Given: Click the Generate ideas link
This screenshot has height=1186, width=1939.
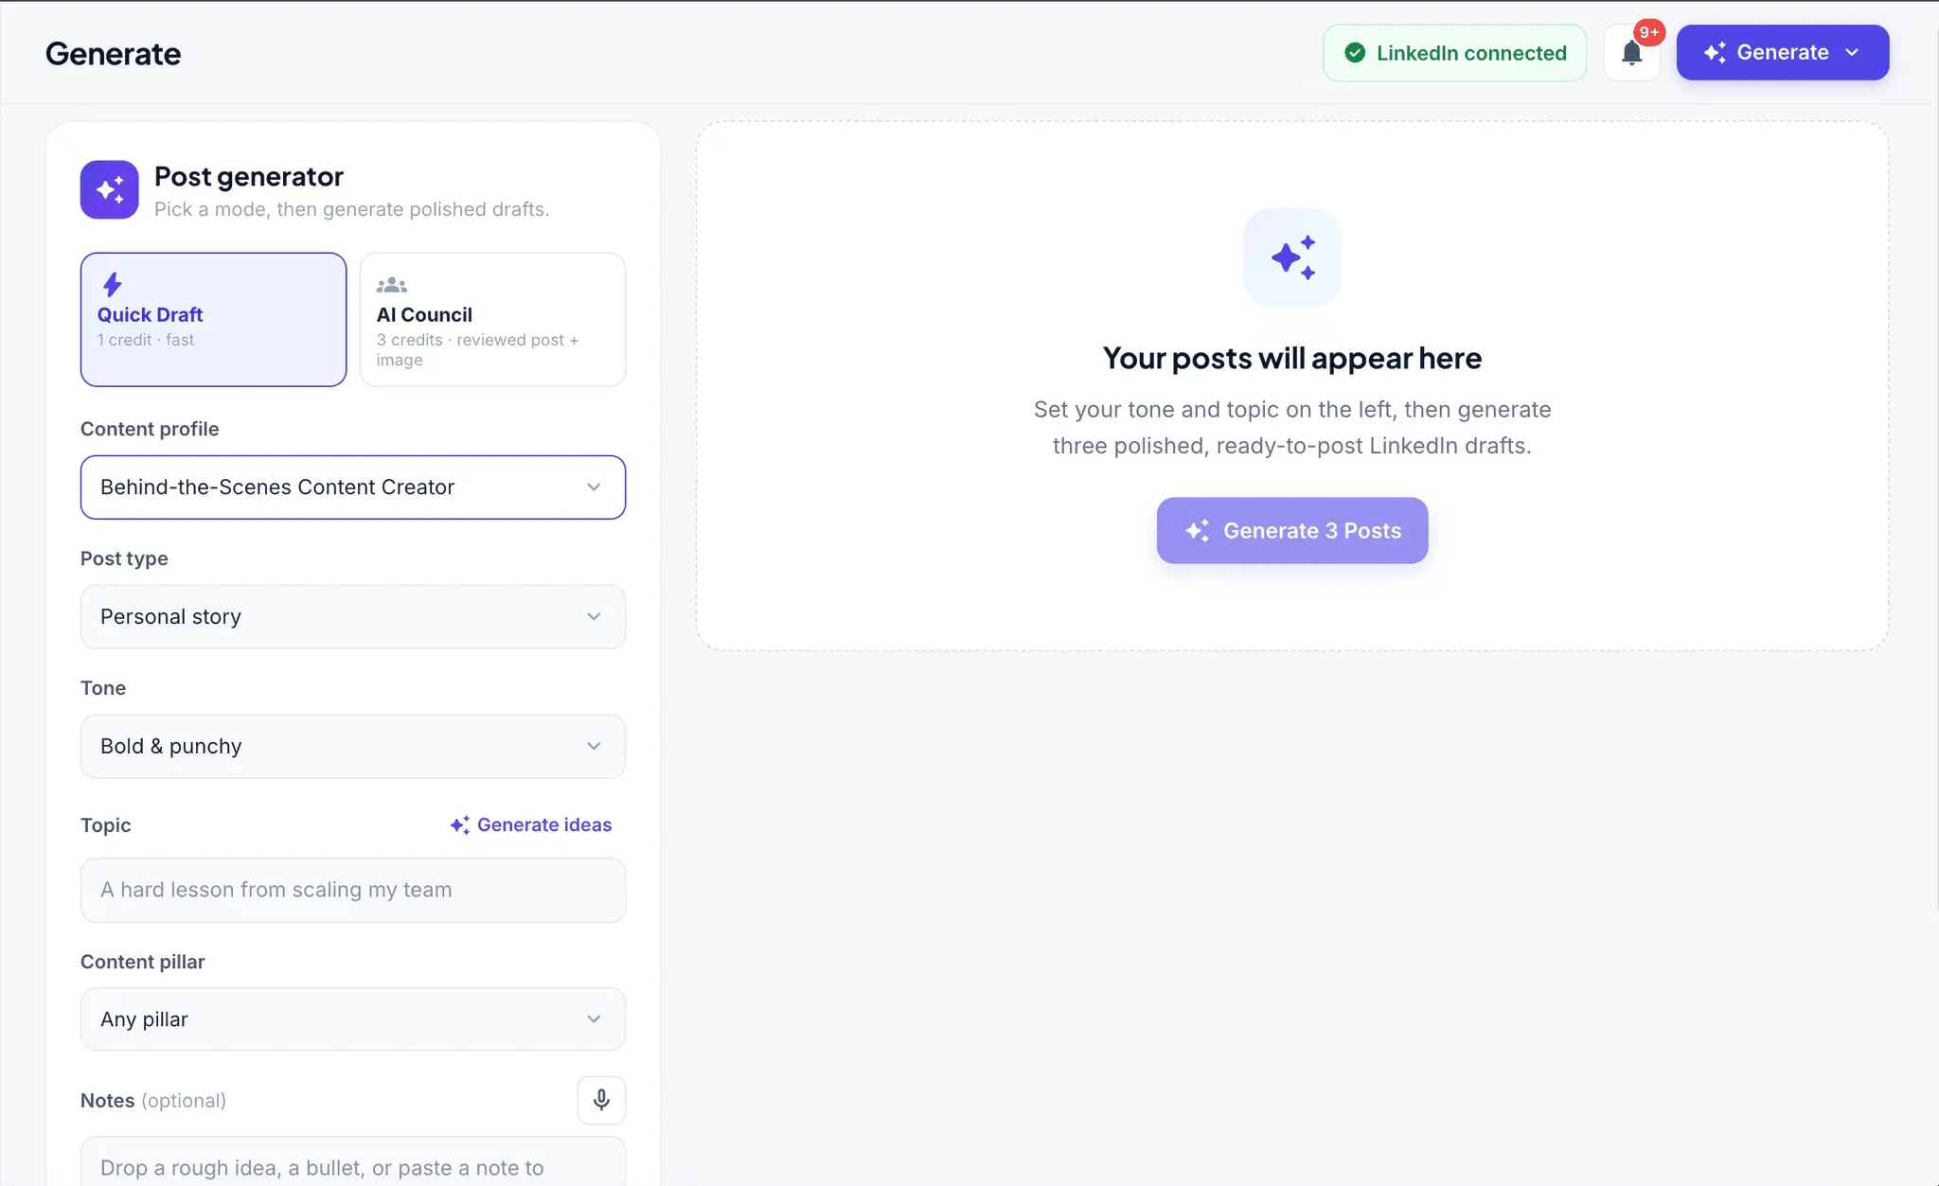Looking at the screenshot, I should point(531,825).
